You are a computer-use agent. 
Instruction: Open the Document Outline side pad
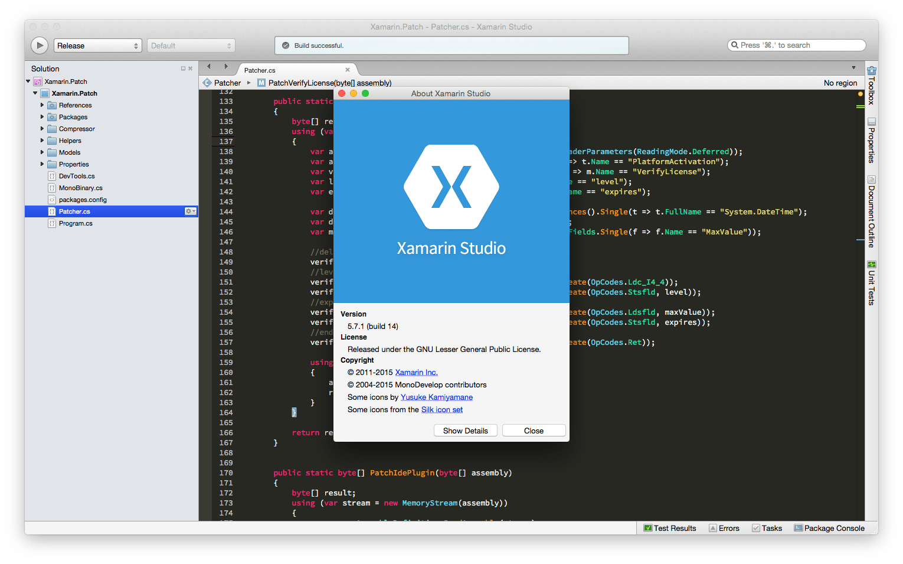pyautogui.click(x=871, y=211)
